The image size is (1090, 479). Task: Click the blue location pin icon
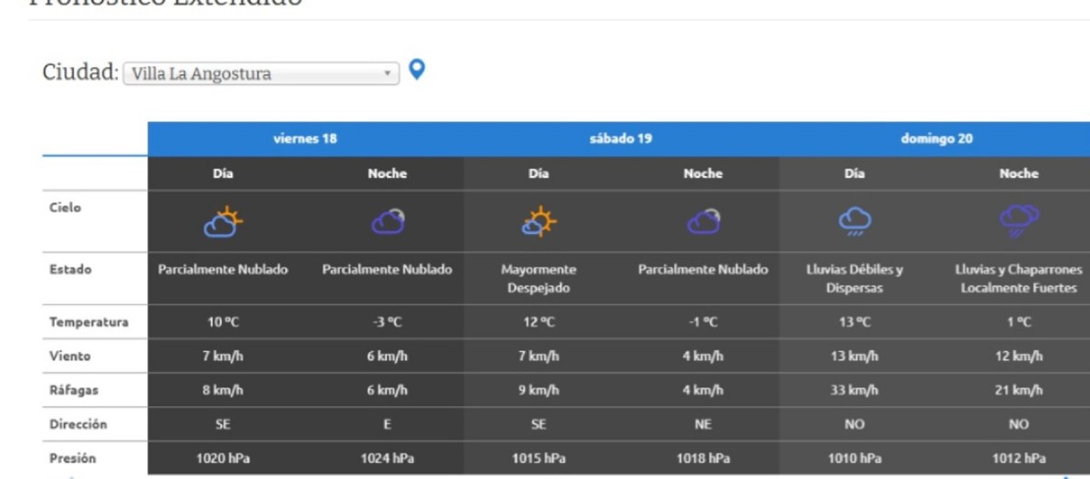[x=417, y=70]
